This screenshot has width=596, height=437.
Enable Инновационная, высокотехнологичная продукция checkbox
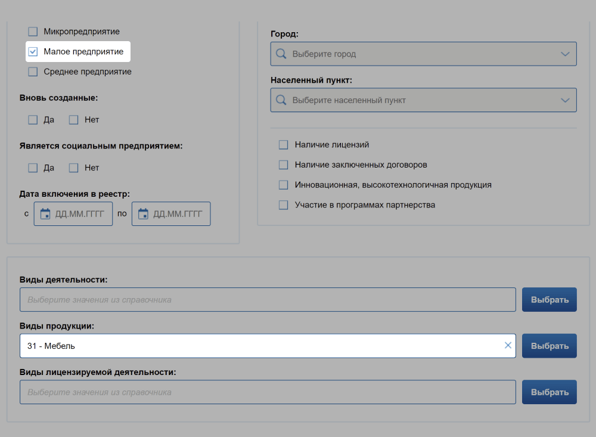pyautogui.click(x=284, y=185)
